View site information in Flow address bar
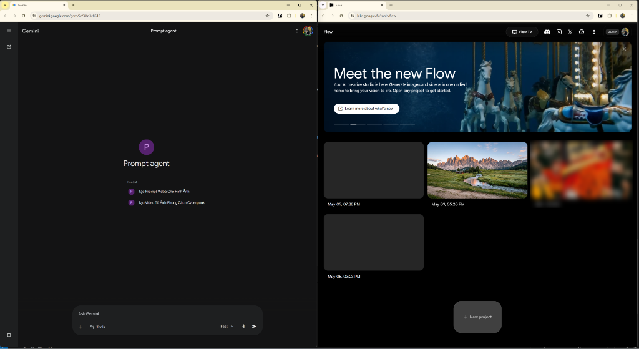 [352, 16]
